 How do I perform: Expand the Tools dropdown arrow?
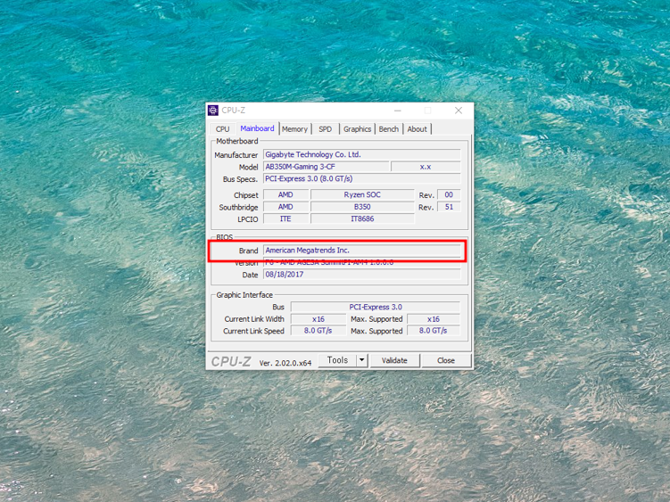pos(362,360)
